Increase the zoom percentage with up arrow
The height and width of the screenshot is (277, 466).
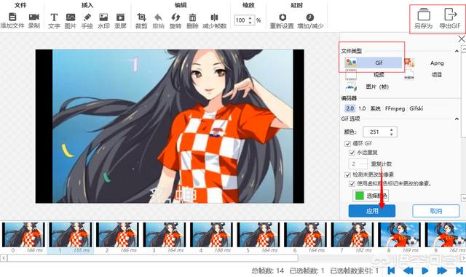tap(250, 18)
